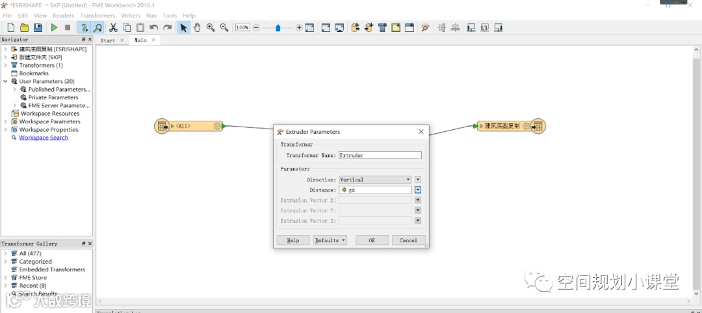Viewport: 702px width, 313px height.
Task: Add a writer with the toolbar icon
Action: tap(369, 28)
